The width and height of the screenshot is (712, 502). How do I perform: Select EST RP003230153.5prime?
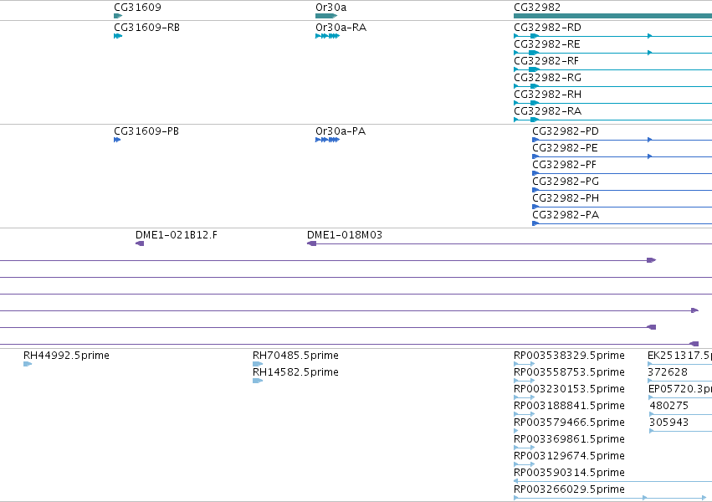click(x=570, y=389)
